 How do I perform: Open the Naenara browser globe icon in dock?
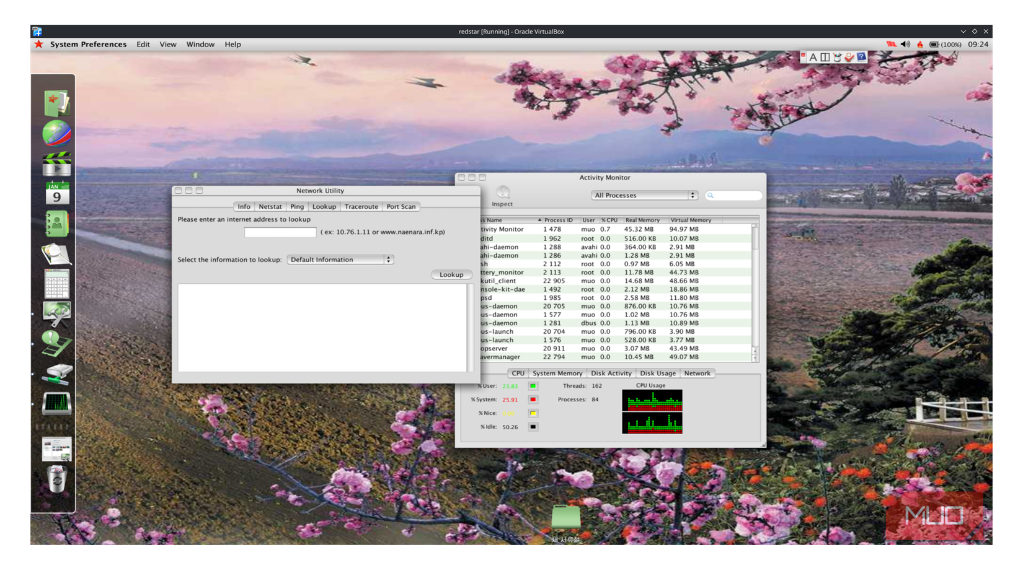point(56,132)
